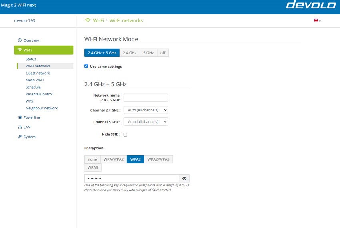Click the devolo logo in the header
340x228 pixels.
click(x=311, y=4)
